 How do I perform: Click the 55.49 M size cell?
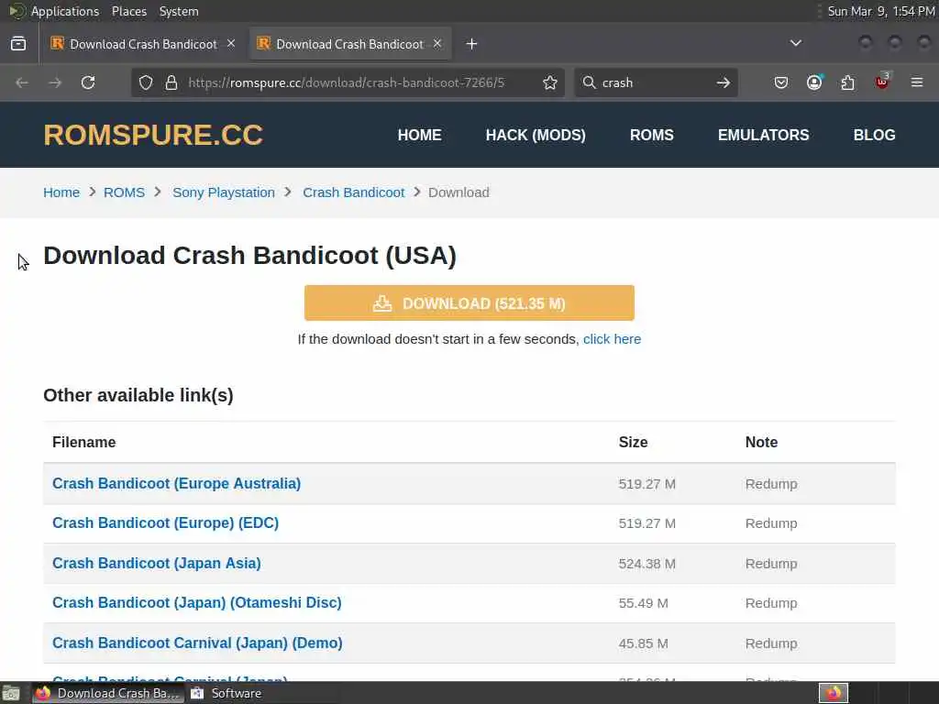(x=643, y=603)
